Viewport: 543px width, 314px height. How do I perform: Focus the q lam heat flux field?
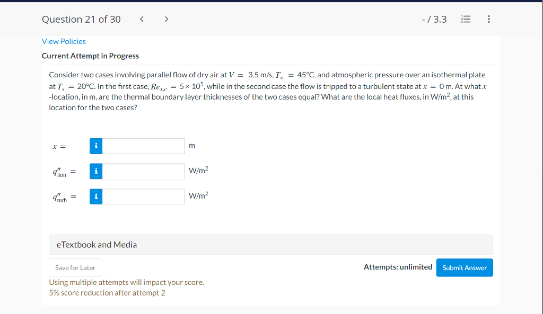tap(143, 171)
